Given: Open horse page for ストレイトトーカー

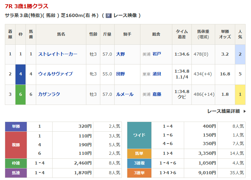Looking at the screenshot, I should 58,54.
